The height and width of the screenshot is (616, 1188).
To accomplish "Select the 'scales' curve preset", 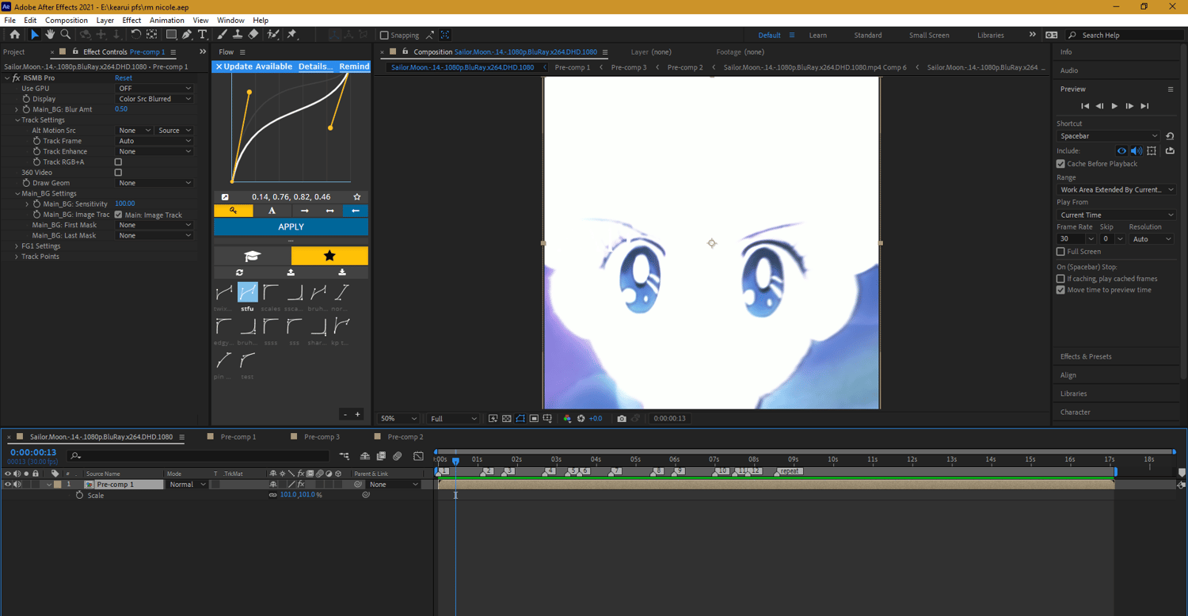I will click(x=271, y=297).
